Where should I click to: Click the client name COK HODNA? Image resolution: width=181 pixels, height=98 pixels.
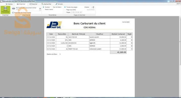[x=89, y=28]
